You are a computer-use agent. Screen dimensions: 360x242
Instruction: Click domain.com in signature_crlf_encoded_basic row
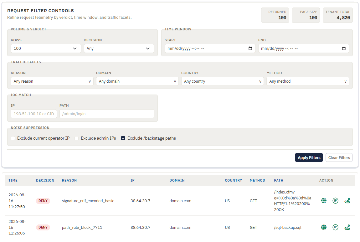tap(180, 201)
